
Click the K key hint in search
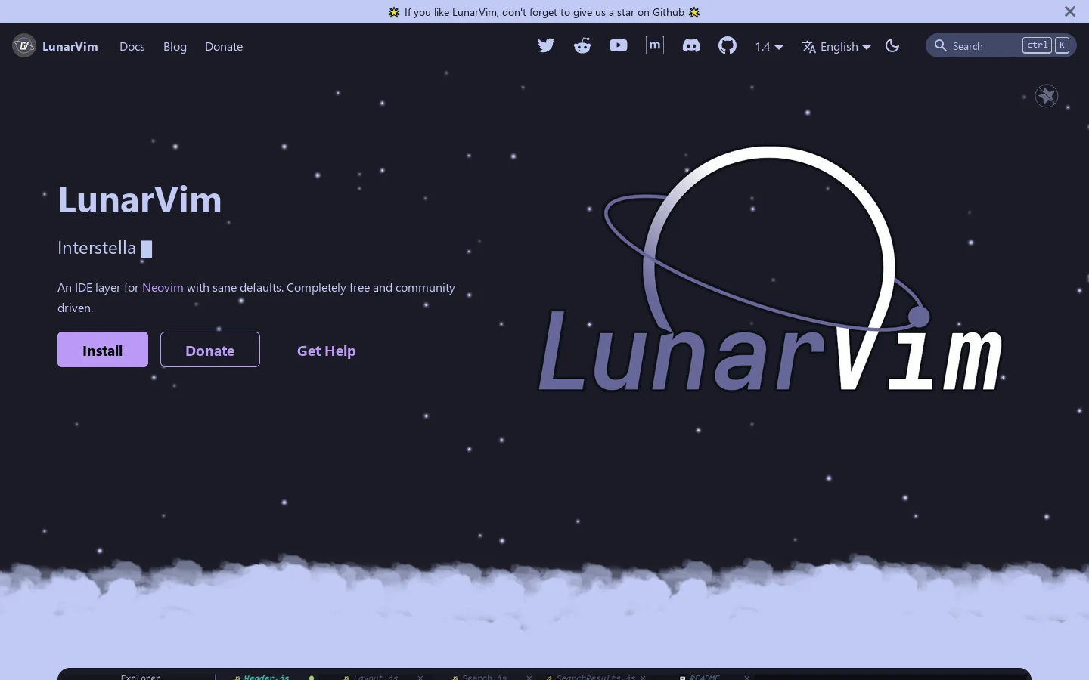click(1062, 45)
